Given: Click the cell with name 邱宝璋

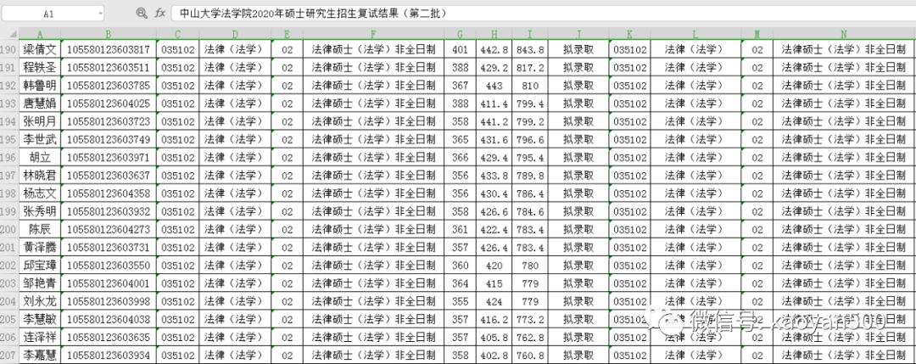Looking at the screenshot, I should pyautogui.click(x=41, y=266).
